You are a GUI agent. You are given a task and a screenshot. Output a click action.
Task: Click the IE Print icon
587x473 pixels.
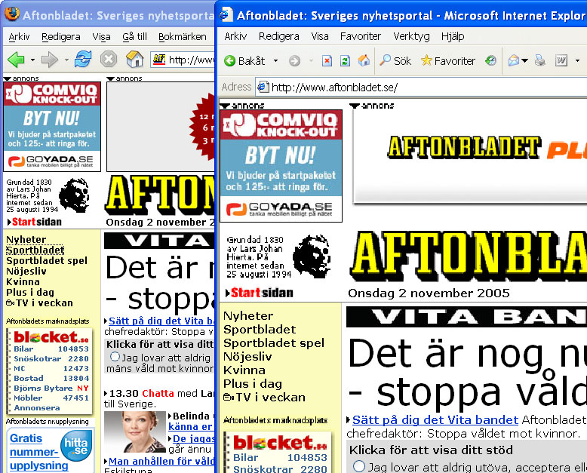point(539,60)
